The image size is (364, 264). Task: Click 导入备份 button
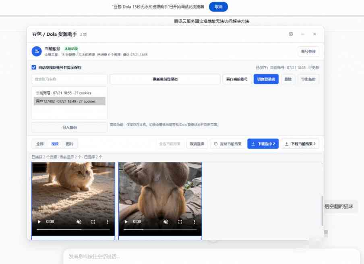(69, 127)
